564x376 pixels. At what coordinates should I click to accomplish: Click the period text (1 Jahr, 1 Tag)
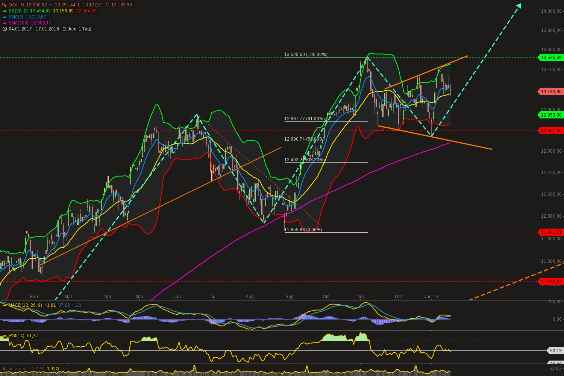(77, 29)
